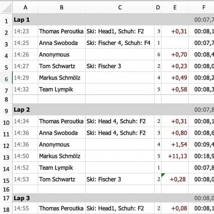Viewport: 214px width, 214px height.
Task: Click the green error indicator on cell E15
Action: point(163,175)
